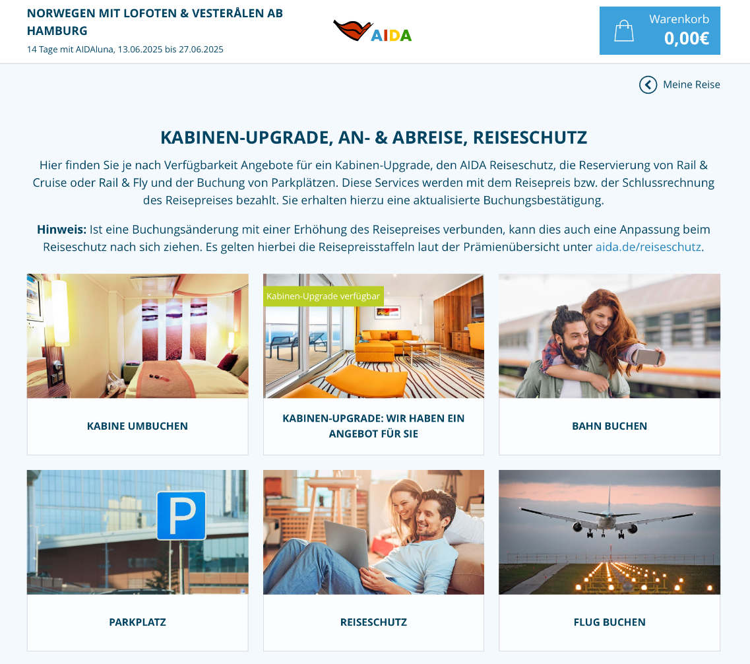This screenshot has width=750, height=664.
Task: Click the suite with orange sofa image
Action: pos(373,336)
